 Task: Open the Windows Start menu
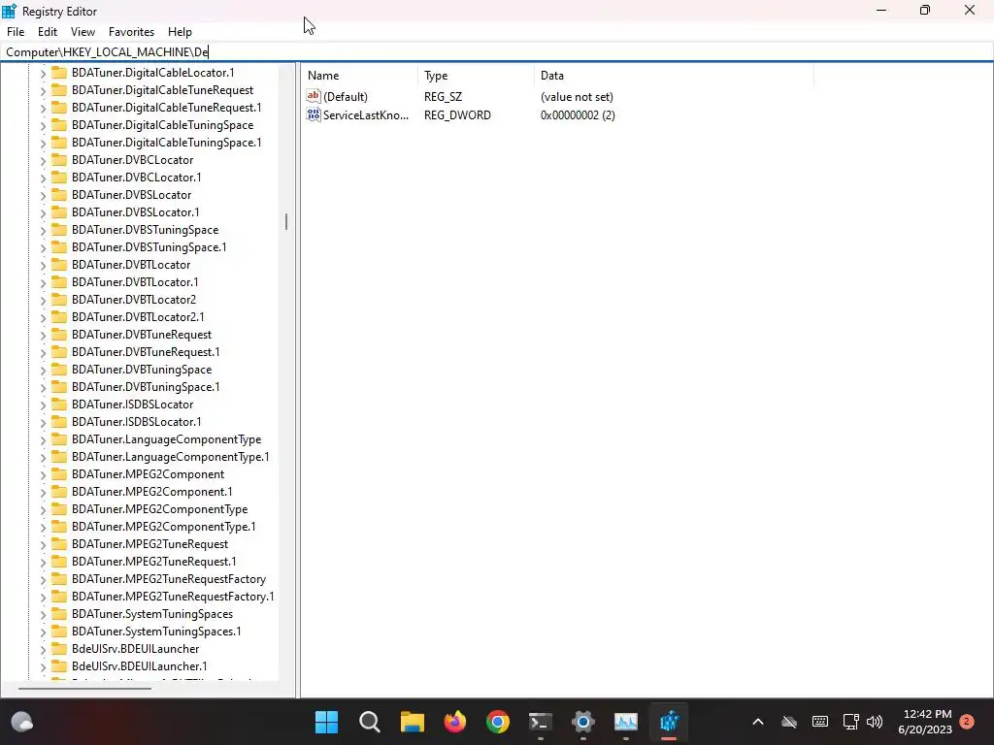pos(326,722)
